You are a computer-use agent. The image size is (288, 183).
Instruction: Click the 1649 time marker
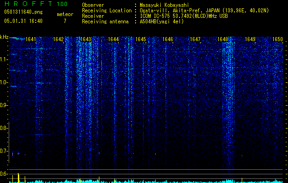click(250, 39)
